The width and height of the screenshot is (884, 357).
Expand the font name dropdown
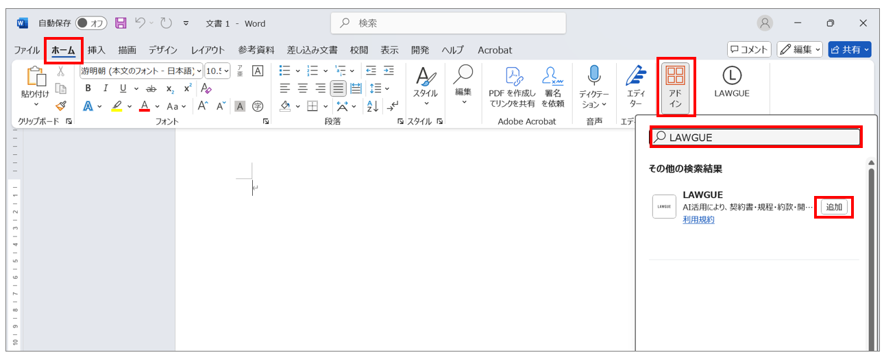click(199, 71)
